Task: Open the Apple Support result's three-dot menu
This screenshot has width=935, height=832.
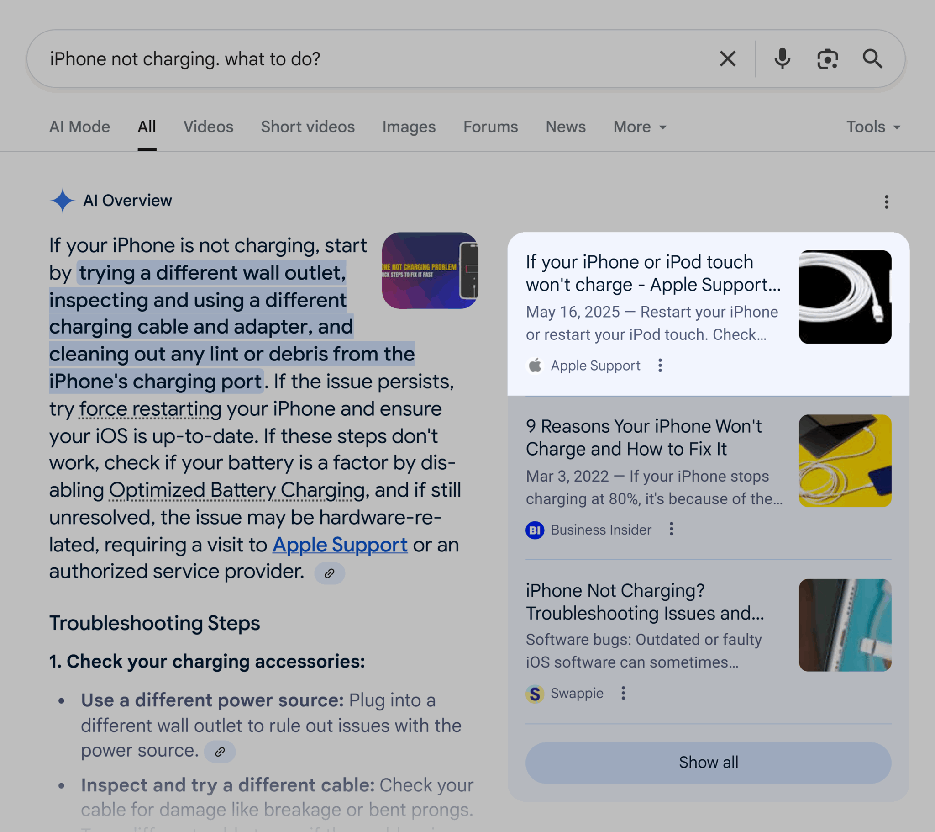Action: (x=661, y=366)
